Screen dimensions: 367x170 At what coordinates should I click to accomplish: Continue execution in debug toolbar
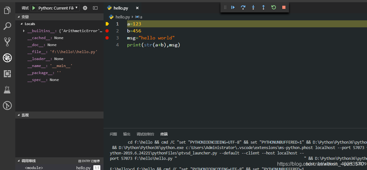click(x=233, y=7)
